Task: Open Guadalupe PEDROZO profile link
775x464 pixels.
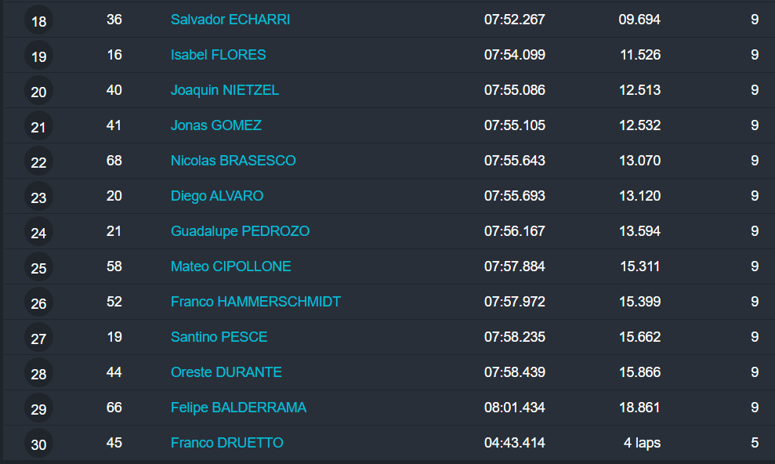Action: (x=240, y=231)
